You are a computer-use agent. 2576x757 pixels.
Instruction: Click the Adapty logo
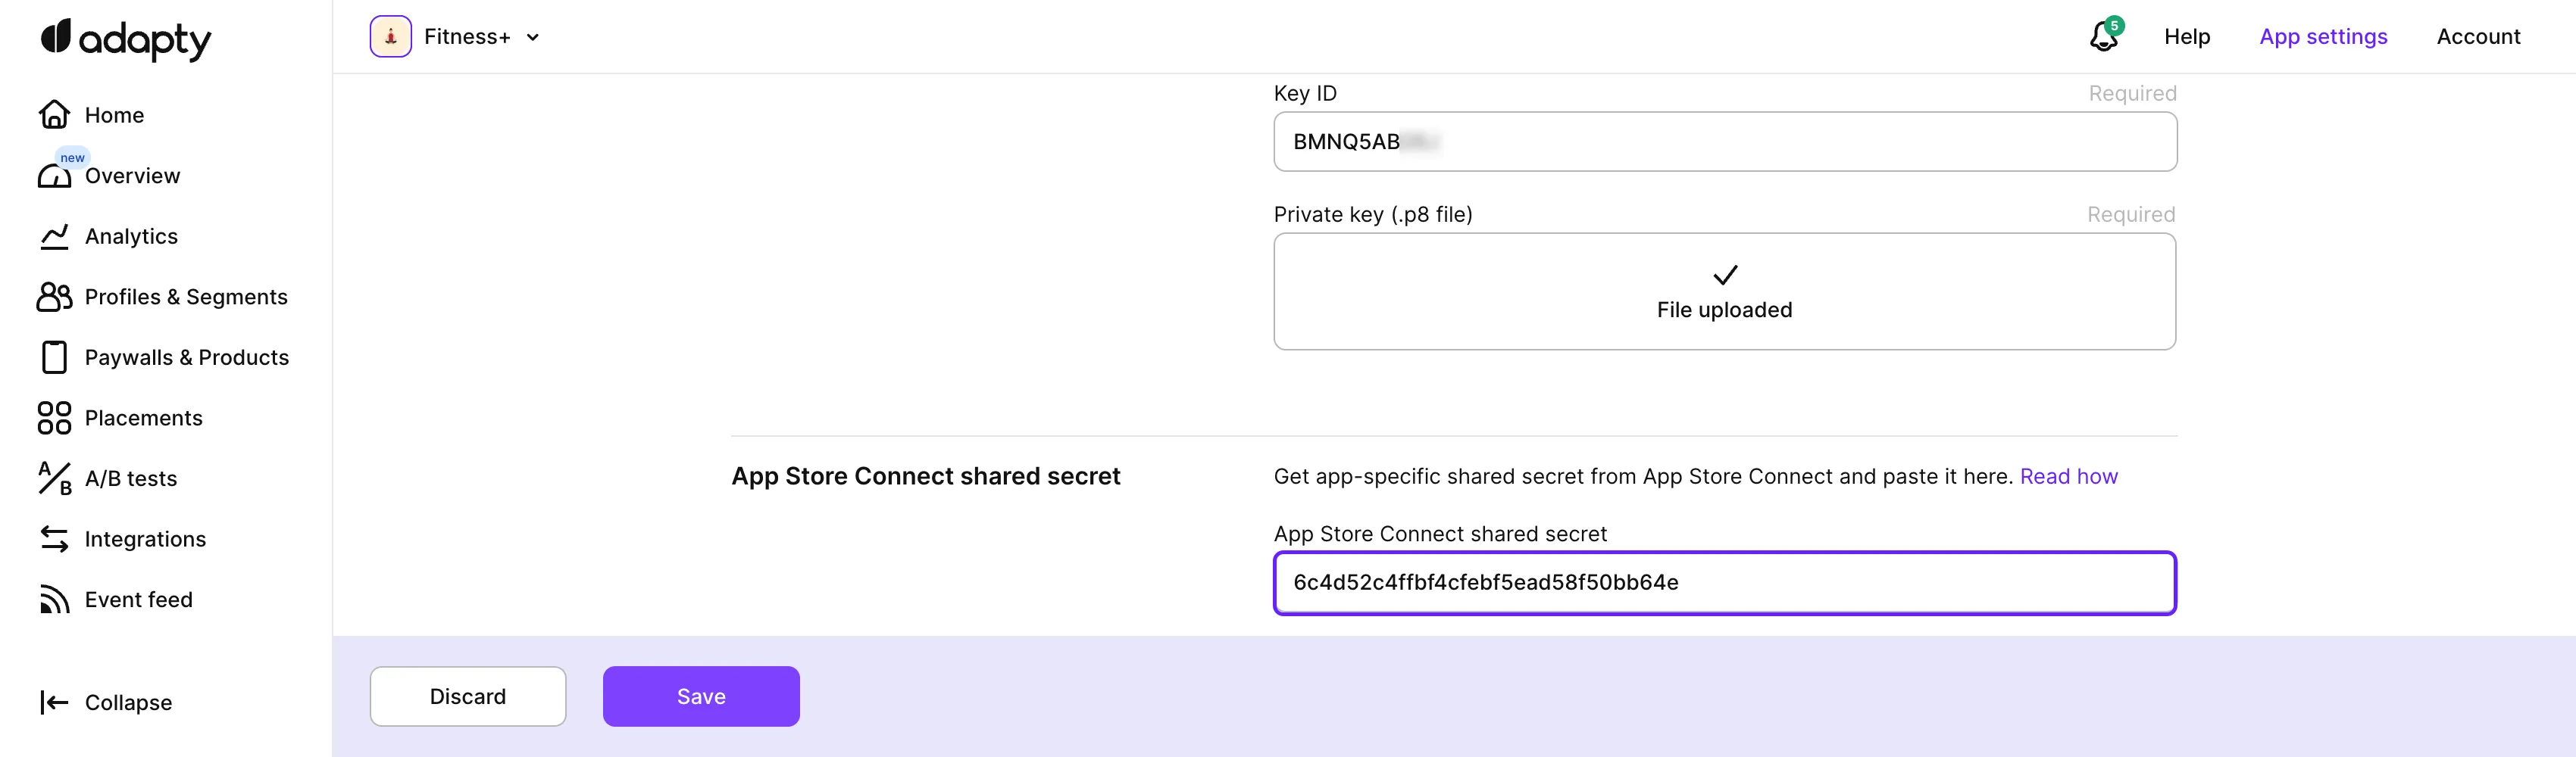(126, 39)
